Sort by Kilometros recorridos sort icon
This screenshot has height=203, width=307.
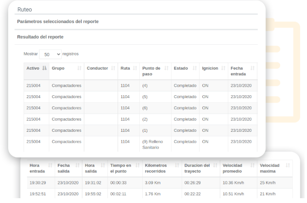pos(177,165)
